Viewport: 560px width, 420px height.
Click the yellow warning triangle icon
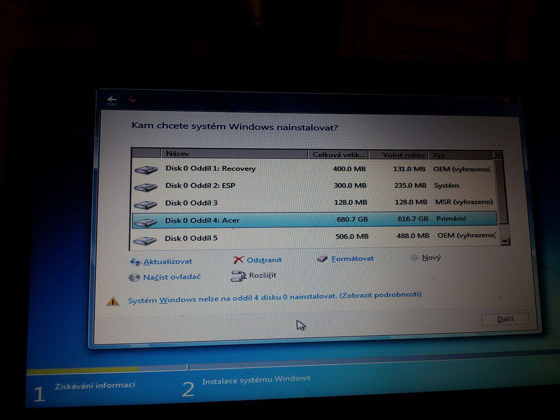(113, 301)
